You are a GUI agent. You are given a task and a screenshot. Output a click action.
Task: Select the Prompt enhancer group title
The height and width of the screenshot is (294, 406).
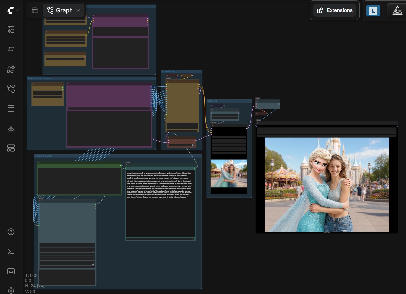pyautogui.click(x=43, y=156)
